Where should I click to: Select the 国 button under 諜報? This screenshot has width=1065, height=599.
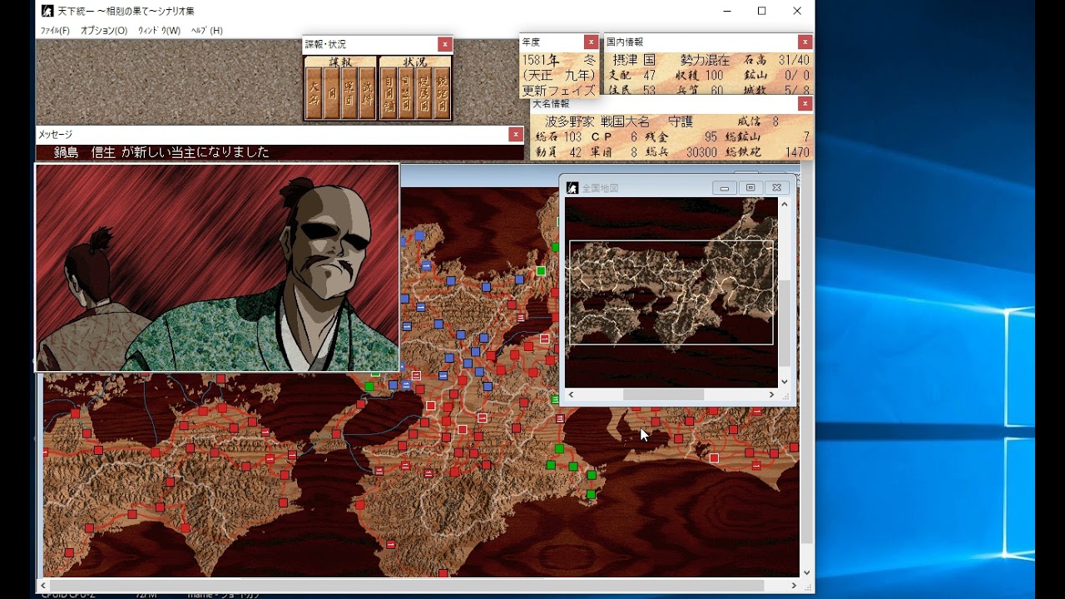click(331, 93)
